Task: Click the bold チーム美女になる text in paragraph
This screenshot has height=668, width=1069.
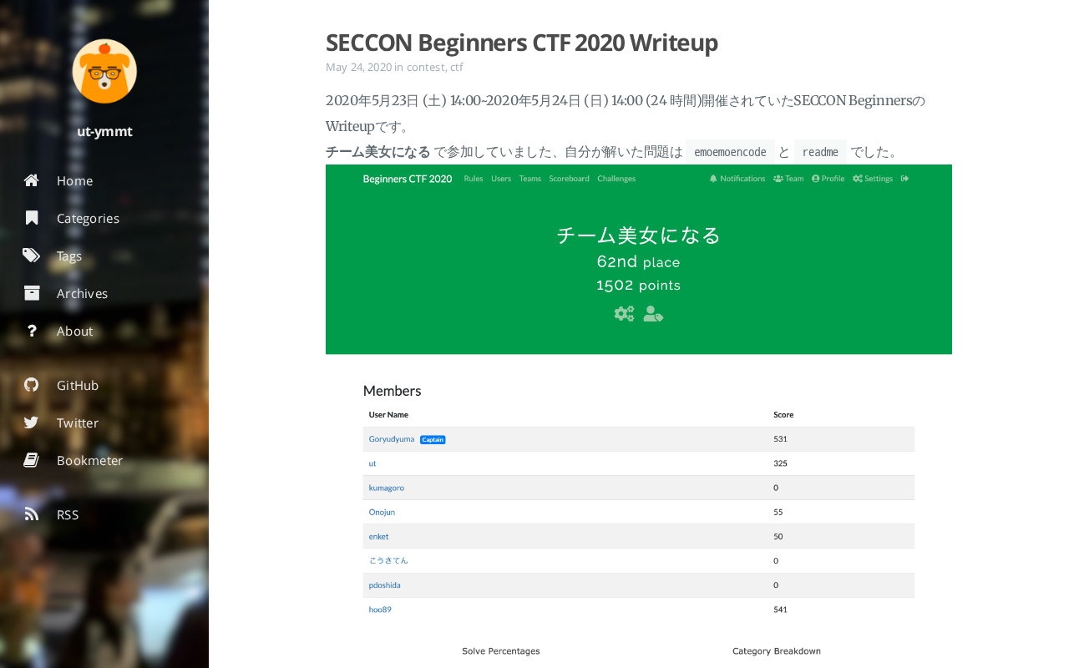Action: (377, 152)
